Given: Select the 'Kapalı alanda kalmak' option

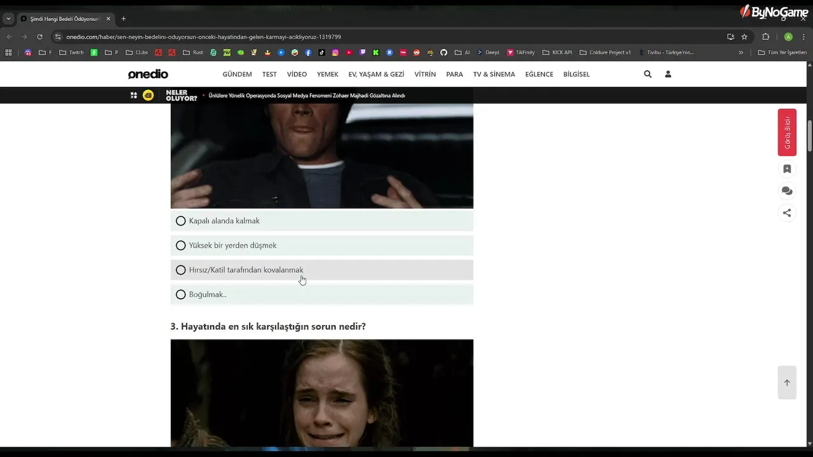Looking at the screenshot, I should (x=322, y=221).
